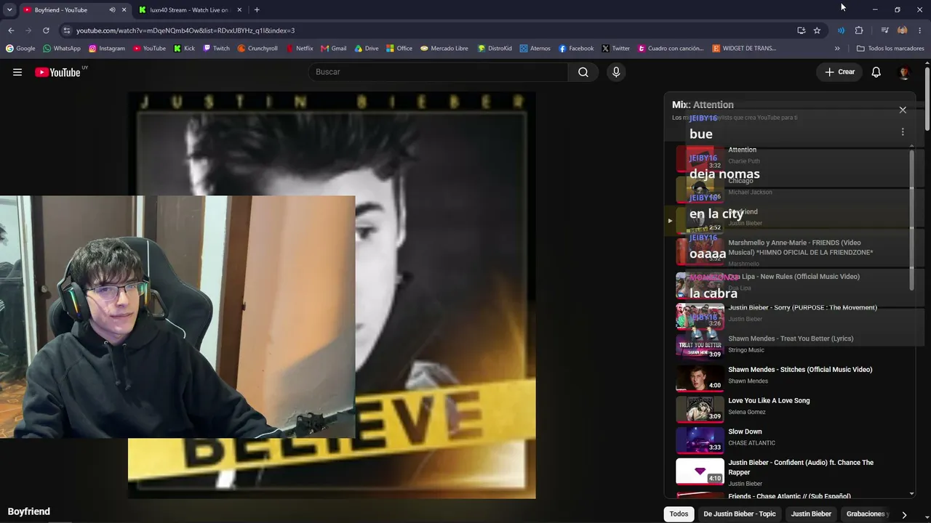Open the WIDGET DE TRANS bookmark
Screen dimensions: 931x523
point(744,49)
